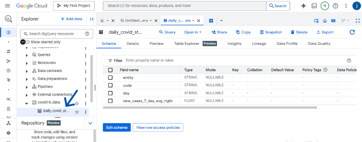Close the daily_covid_stats tab

pos(198,21)
